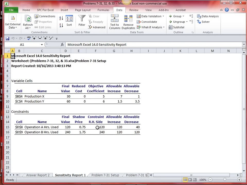
Task: Open Get External Data menu
Action: pyautogui.click(x=13, y=22)
